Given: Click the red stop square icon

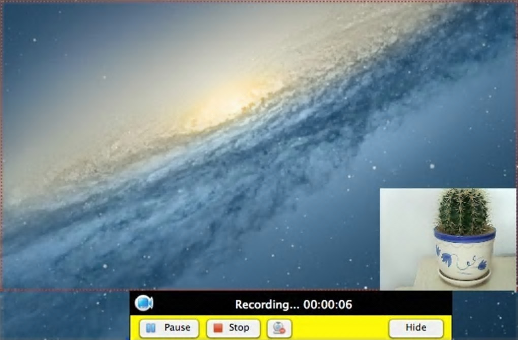Looking at the screenshot, I should 218,328.
